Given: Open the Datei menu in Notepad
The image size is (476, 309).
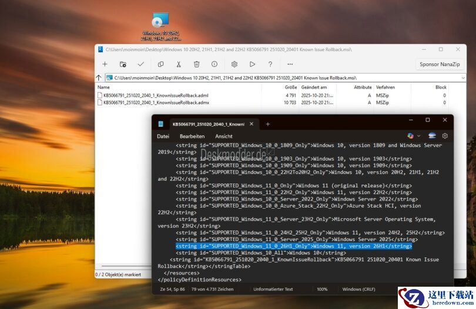Looking at the screenshot, I should (x=163, y=136).
